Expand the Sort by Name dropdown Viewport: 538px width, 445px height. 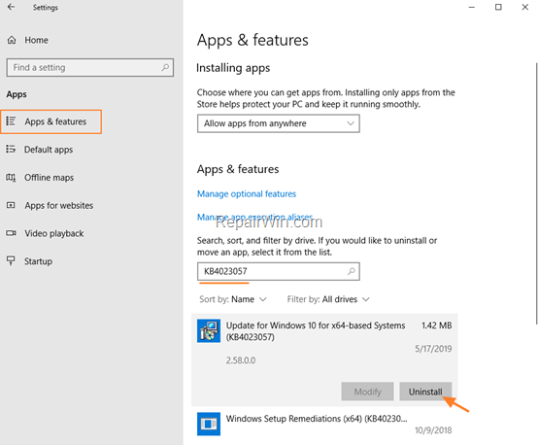[233, 299]
